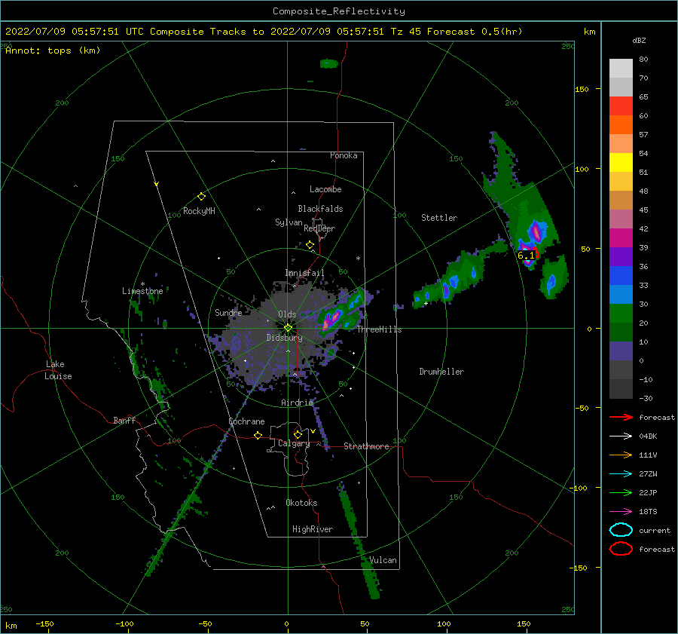Click the red forecast arrow in the legend
Image resolution: width=678 pixels, height=634 pixels.
coord(621,417)
